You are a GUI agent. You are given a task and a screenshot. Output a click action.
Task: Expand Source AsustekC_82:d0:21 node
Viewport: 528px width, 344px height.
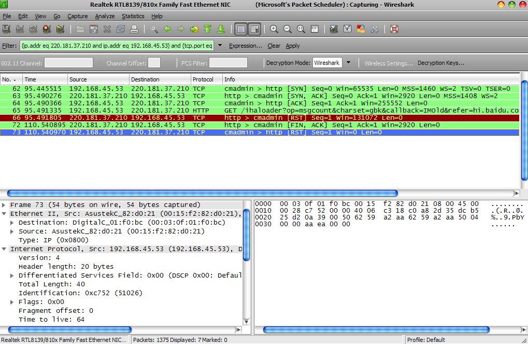12,231
